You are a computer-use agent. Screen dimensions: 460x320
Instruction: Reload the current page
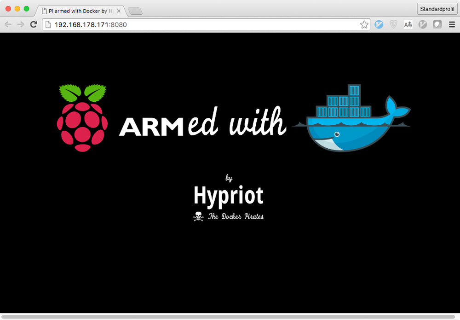pos(33,25)
